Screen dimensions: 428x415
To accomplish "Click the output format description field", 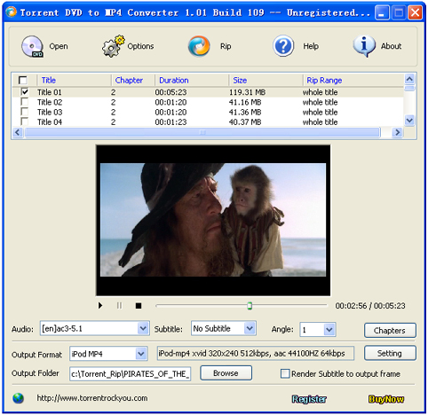I will [256, 353].
